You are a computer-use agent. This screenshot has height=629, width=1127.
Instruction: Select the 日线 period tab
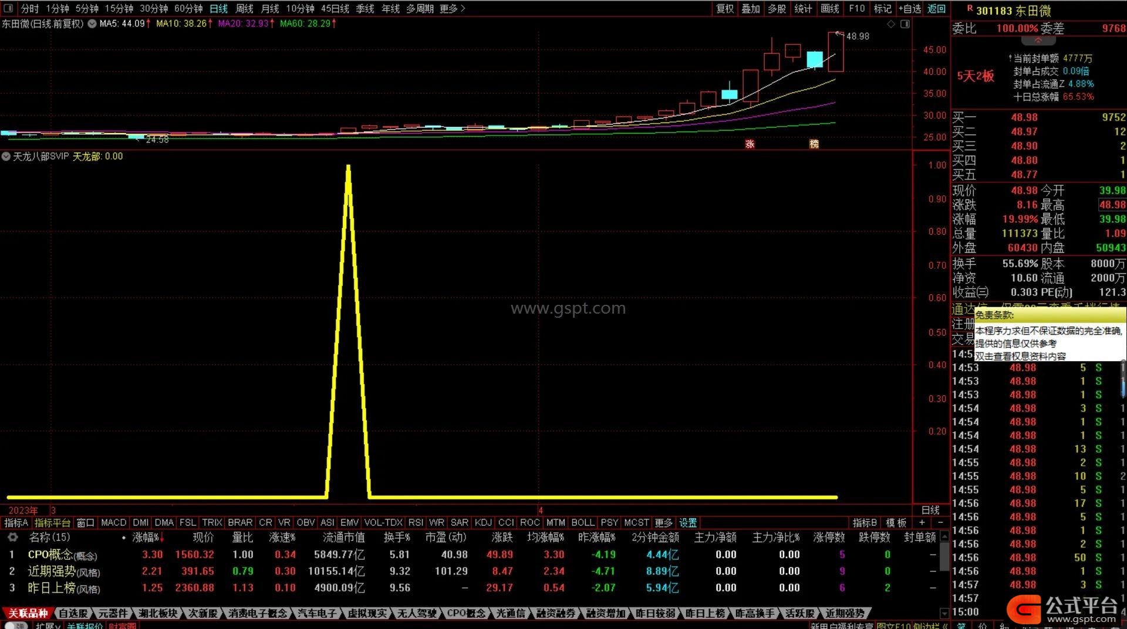tap(219, 9)
